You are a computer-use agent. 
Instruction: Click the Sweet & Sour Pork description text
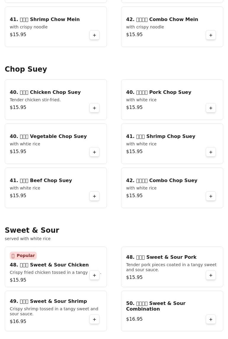tap(171, 267)
